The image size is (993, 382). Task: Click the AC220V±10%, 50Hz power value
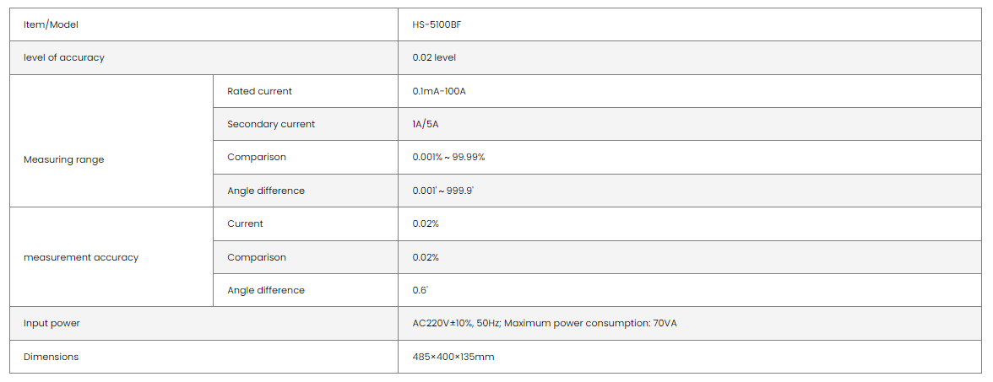click(544, 323)
